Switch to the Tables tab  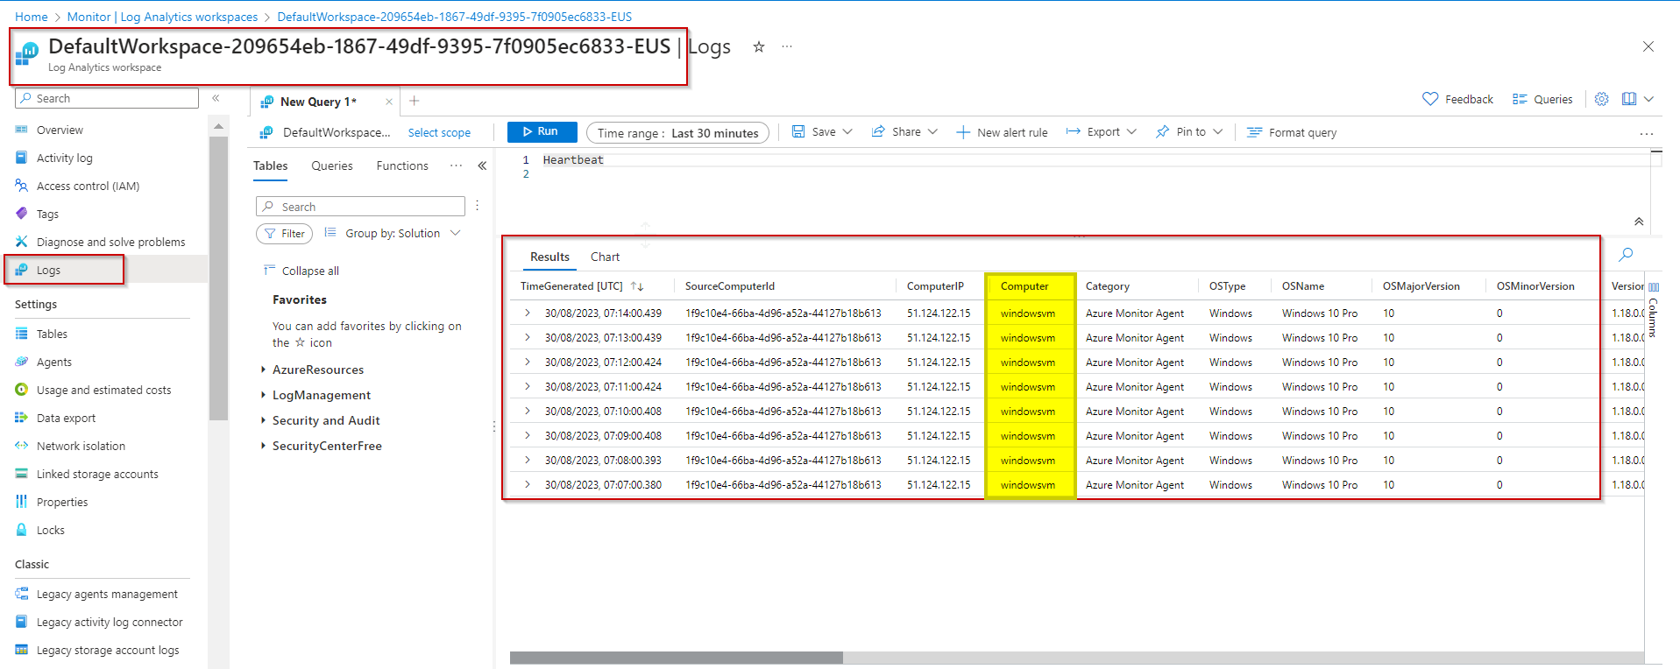pos(270,165)
